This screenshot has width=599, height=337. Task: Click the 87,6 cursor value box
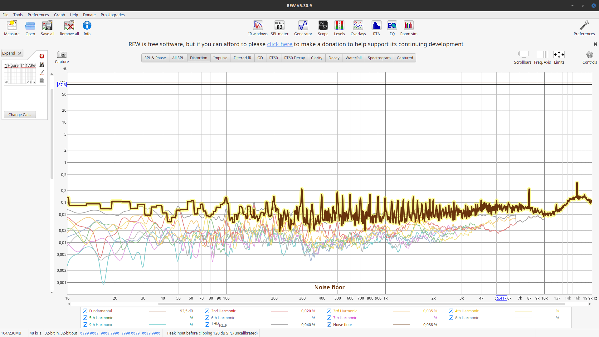click(x=62, y=85)
